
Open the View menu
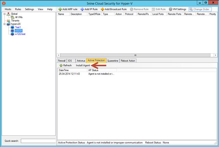[x=40, y=9]
